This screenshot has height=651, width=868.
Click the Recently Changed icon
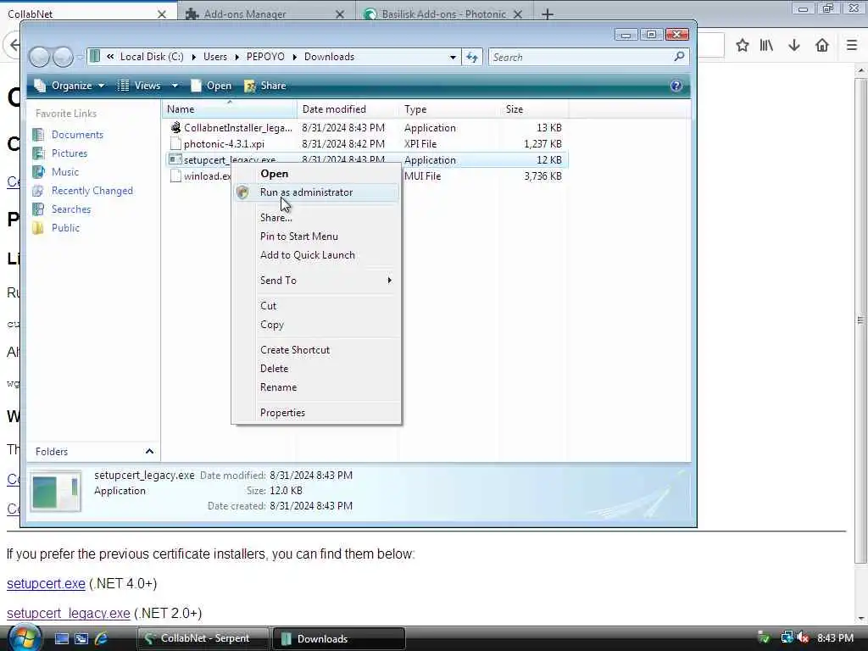coord(38,191)
